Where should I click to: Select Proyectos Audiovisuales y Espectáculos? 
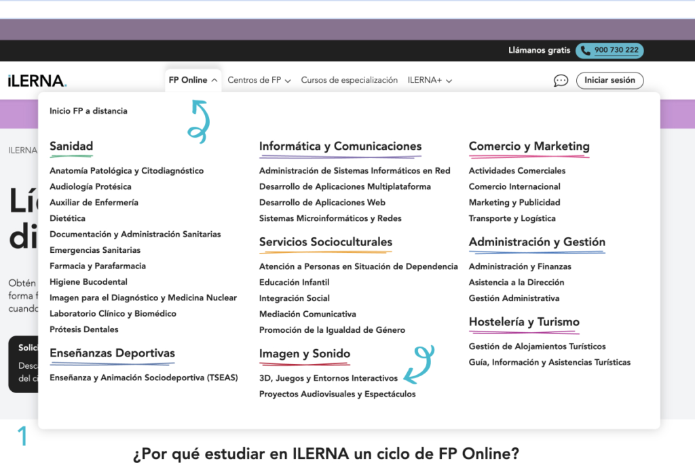(x=337, y=394)
